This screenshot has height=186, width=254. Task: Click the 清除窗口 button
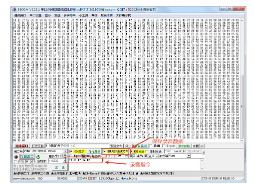coord(22,146)
